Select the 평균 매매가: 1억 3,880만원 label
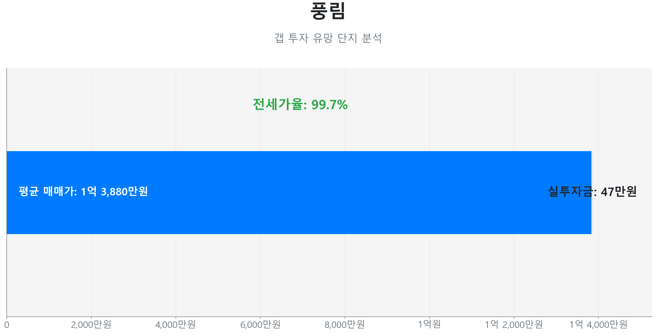Viewport: 656px width, 334px height. (x=83, y=191)
